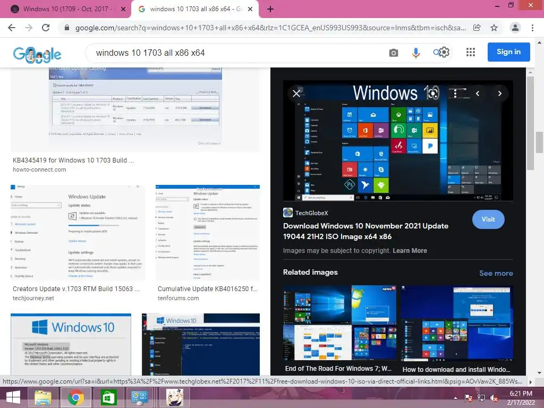Click the Google logo
Screen dimensions: 544x408
click(x=37, y=55)
